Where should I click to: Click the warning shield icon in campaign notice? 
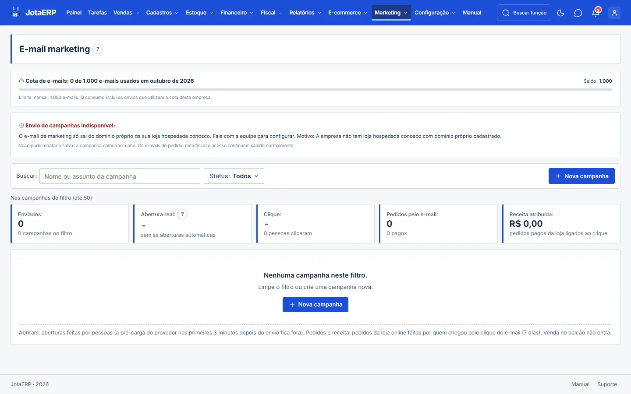click(x=21, y=126)
